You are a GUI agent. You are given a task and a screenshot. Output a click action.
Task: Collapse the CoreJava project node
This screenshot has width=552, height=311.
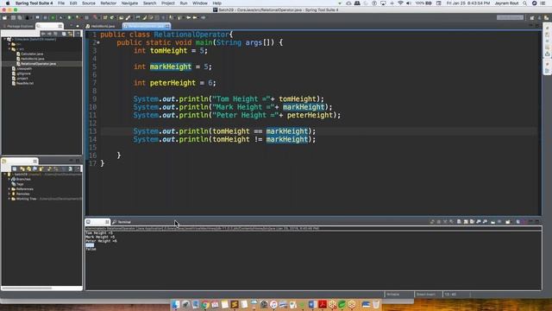click(5, 40)
